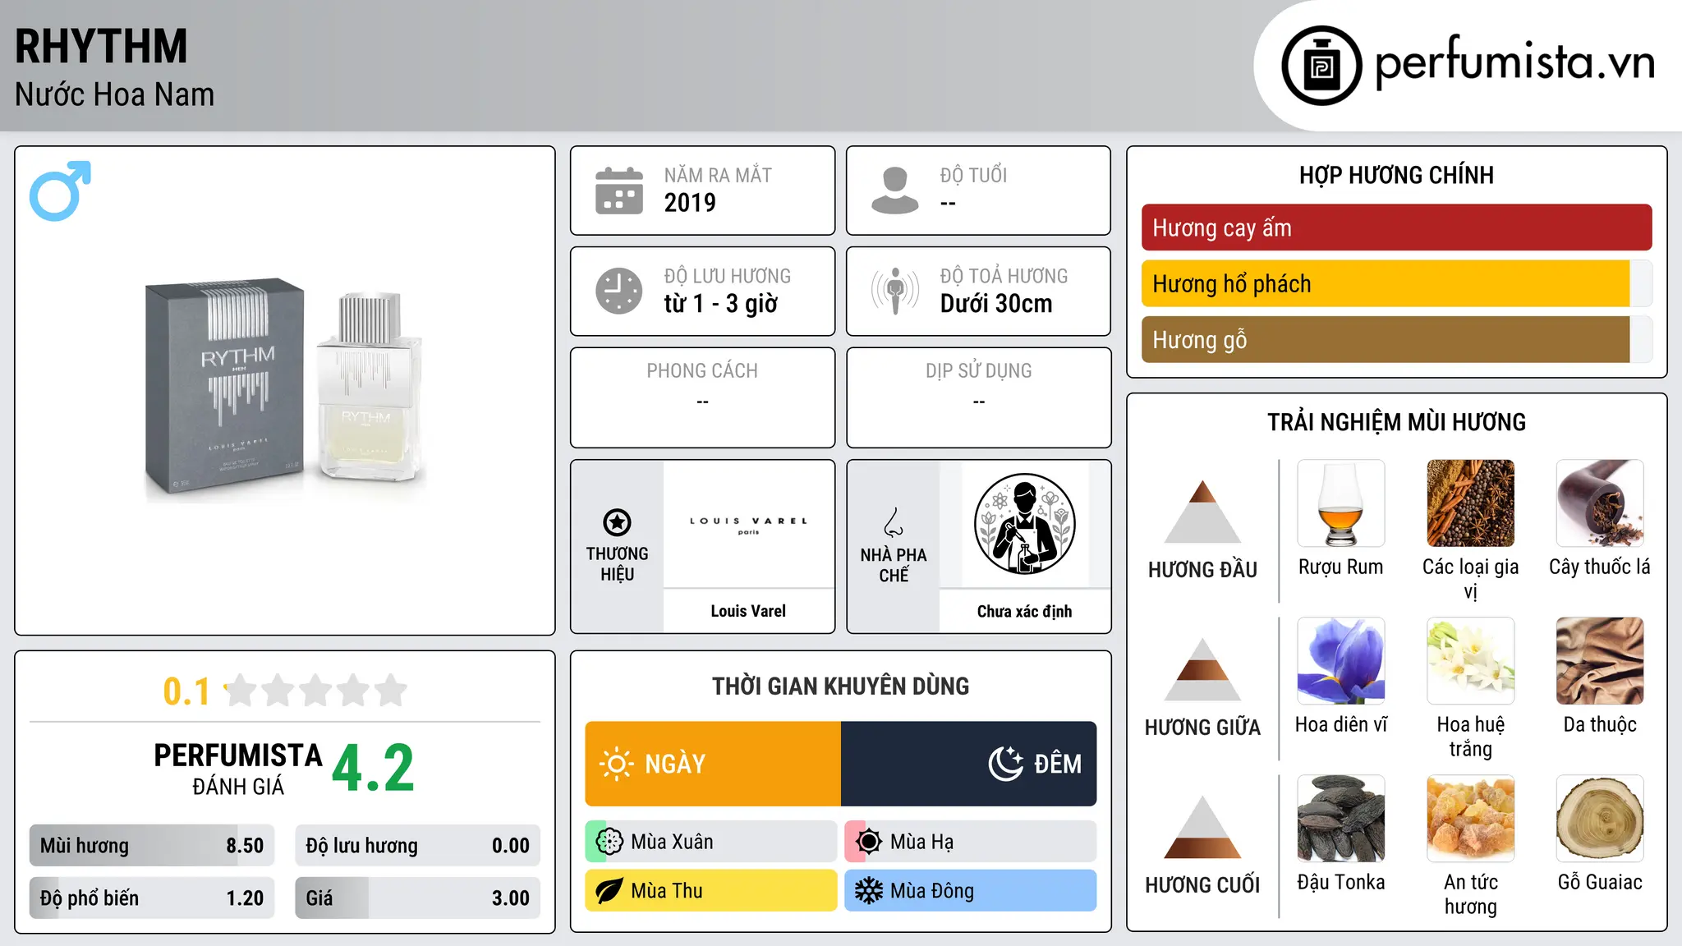The height and width of the screenshot is (946, 1682).
Task: Click the Các loại gia vị note image
Action: point(1471,503)
